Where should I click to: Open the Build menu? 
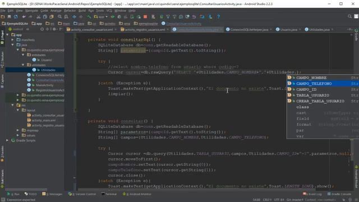pyautogui.click(x=82, y=11)
